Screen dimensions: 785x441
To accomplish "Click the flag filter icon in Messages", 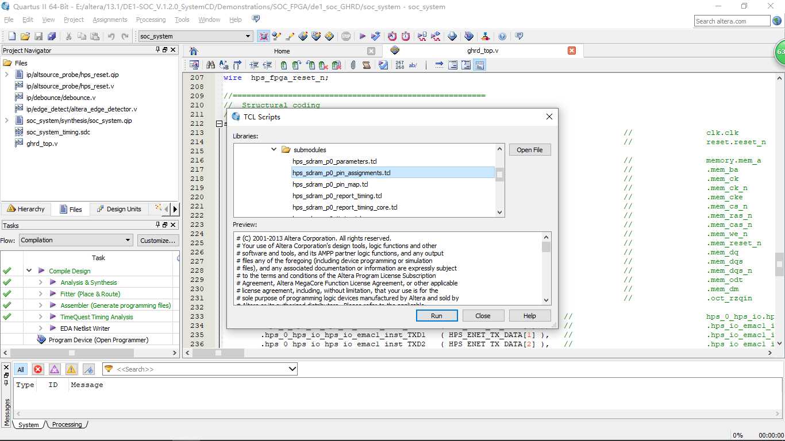I will point(88,369).
